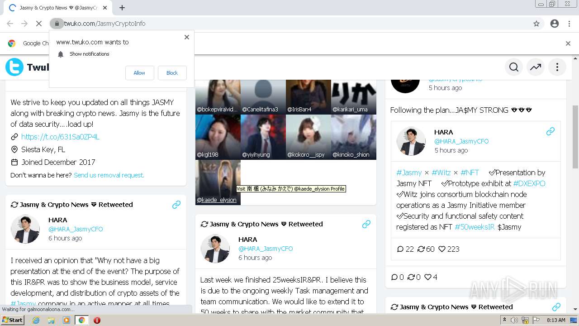The height and width of the screenshot is (326, 579).
Task: Close the Jasmy & Crypto News tab
Action: [105, 8]
